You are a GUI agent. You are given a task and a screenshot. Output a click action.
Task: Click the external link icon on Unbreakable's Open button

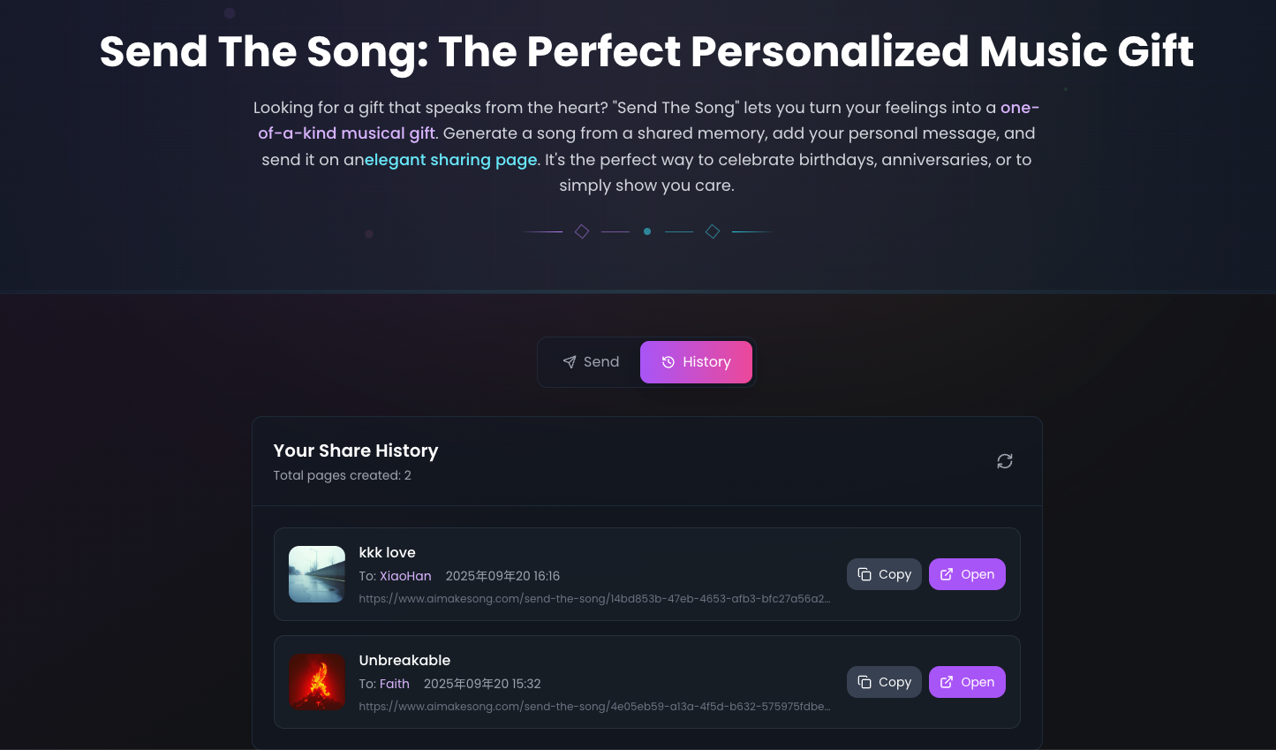pos(948,682)
